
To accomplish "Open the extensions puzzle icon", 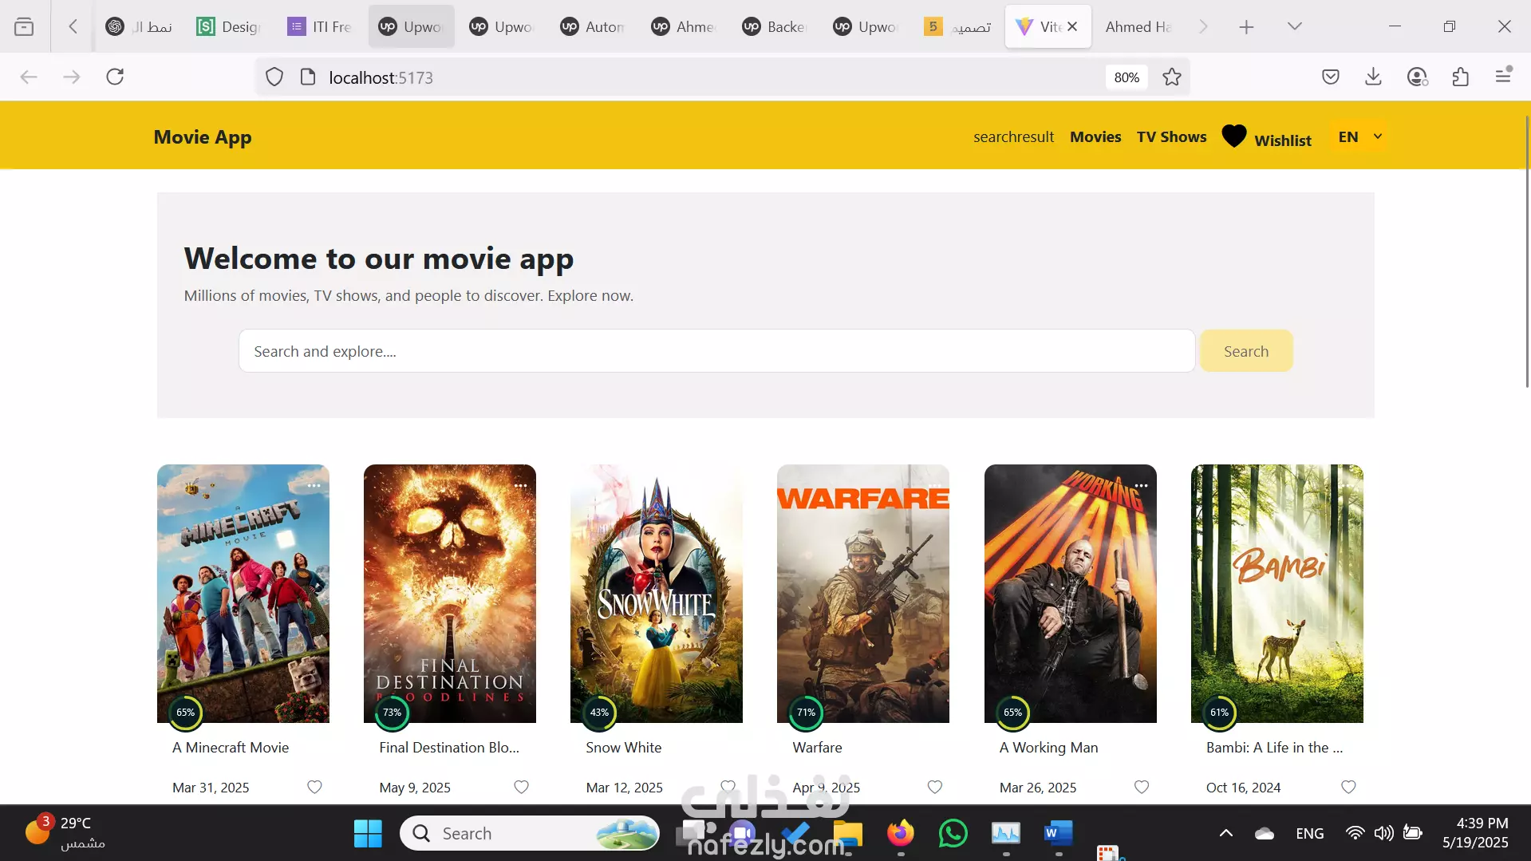I will [x=1460, y=77].
